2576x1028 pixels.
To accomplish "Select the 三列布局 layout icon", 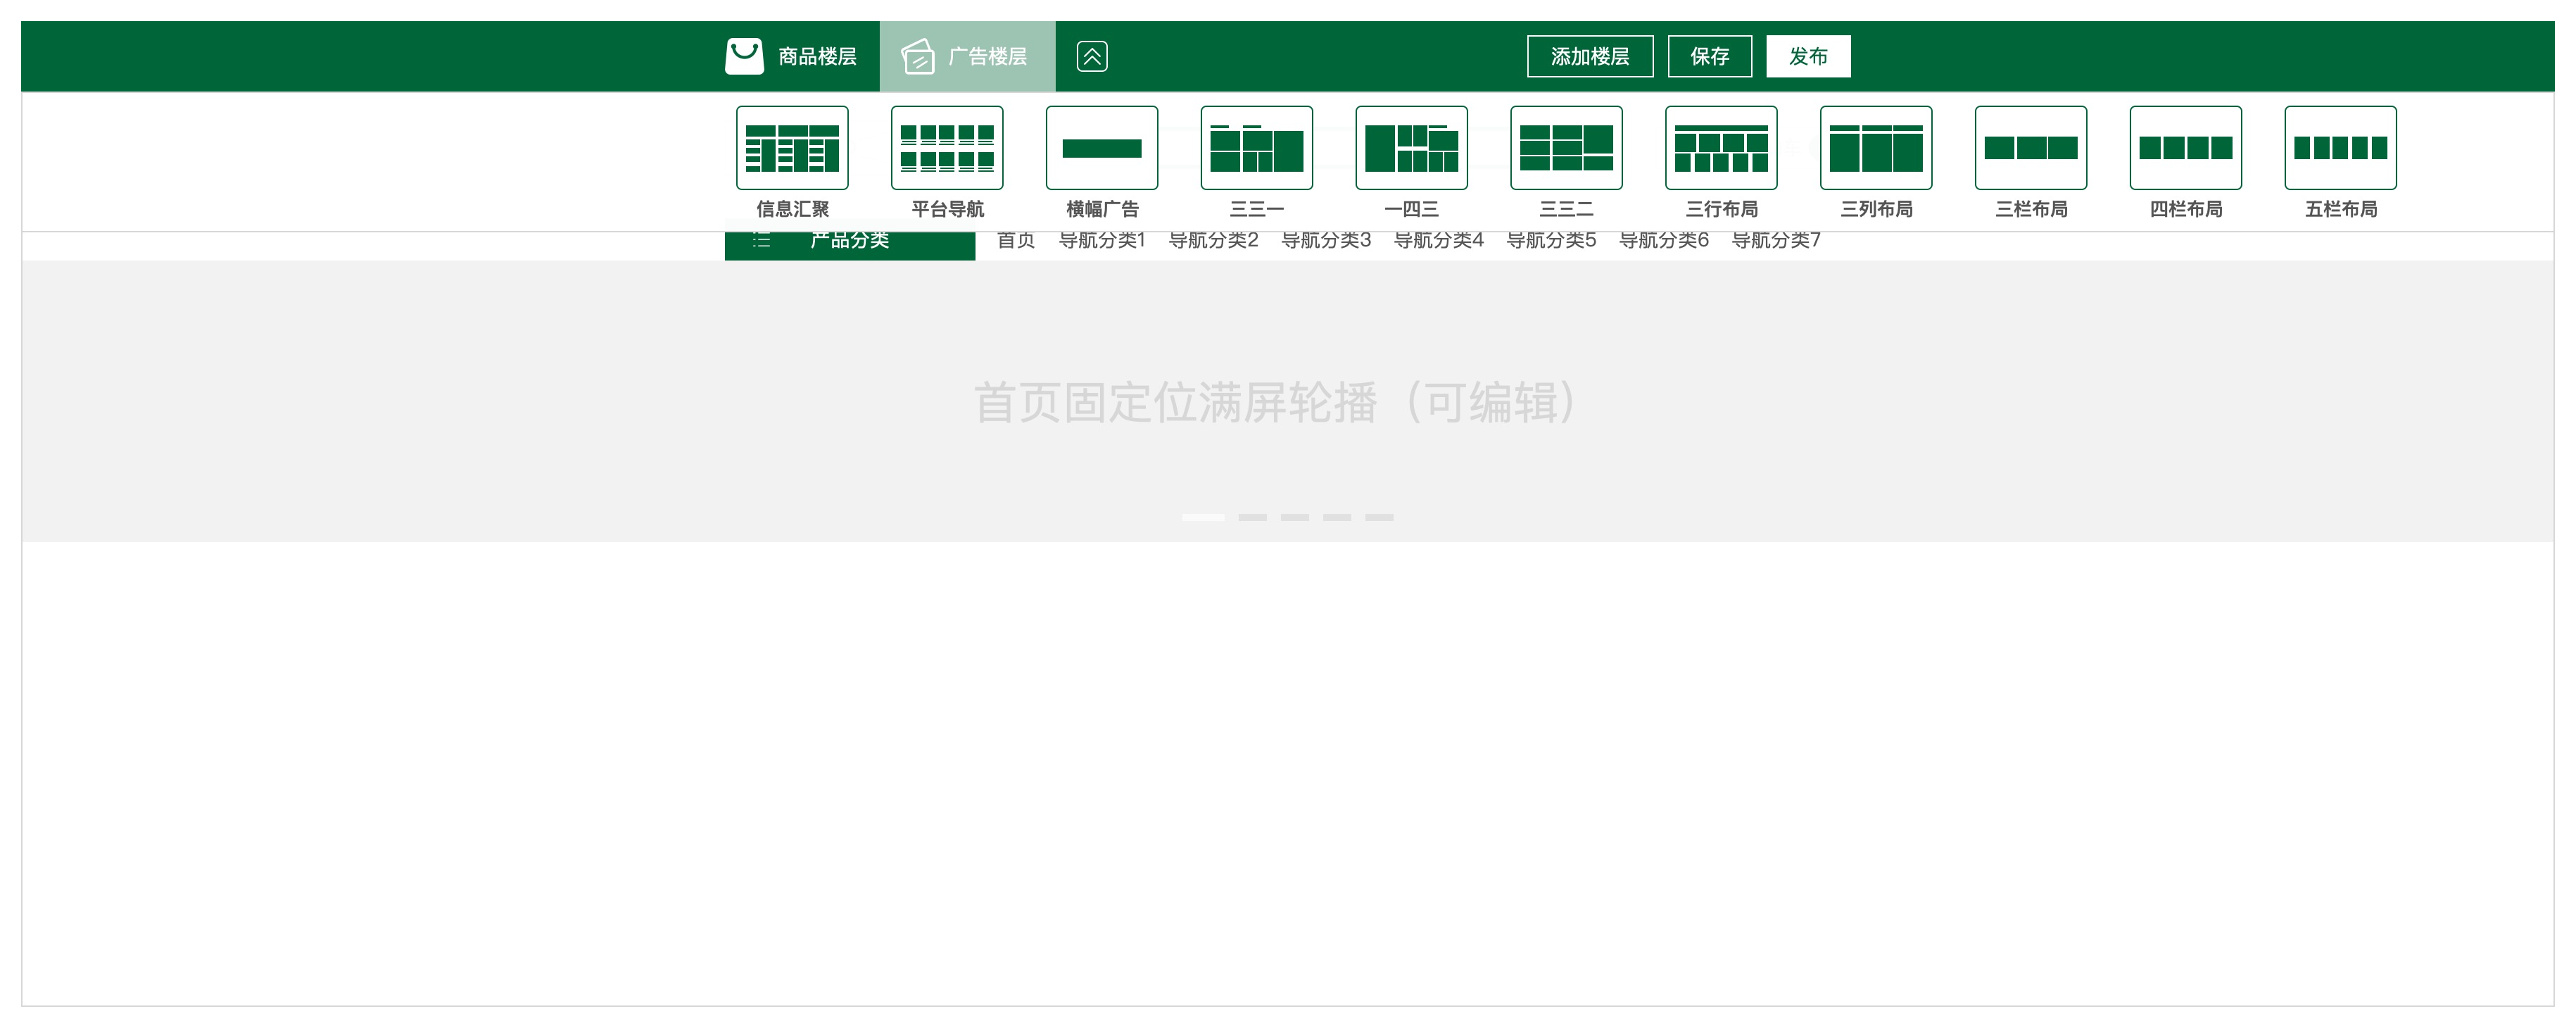I will 1877,148.
